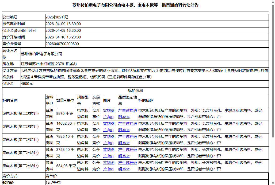Click location 江苏省苏州市相城区 2379-相城办

(49, 64)
